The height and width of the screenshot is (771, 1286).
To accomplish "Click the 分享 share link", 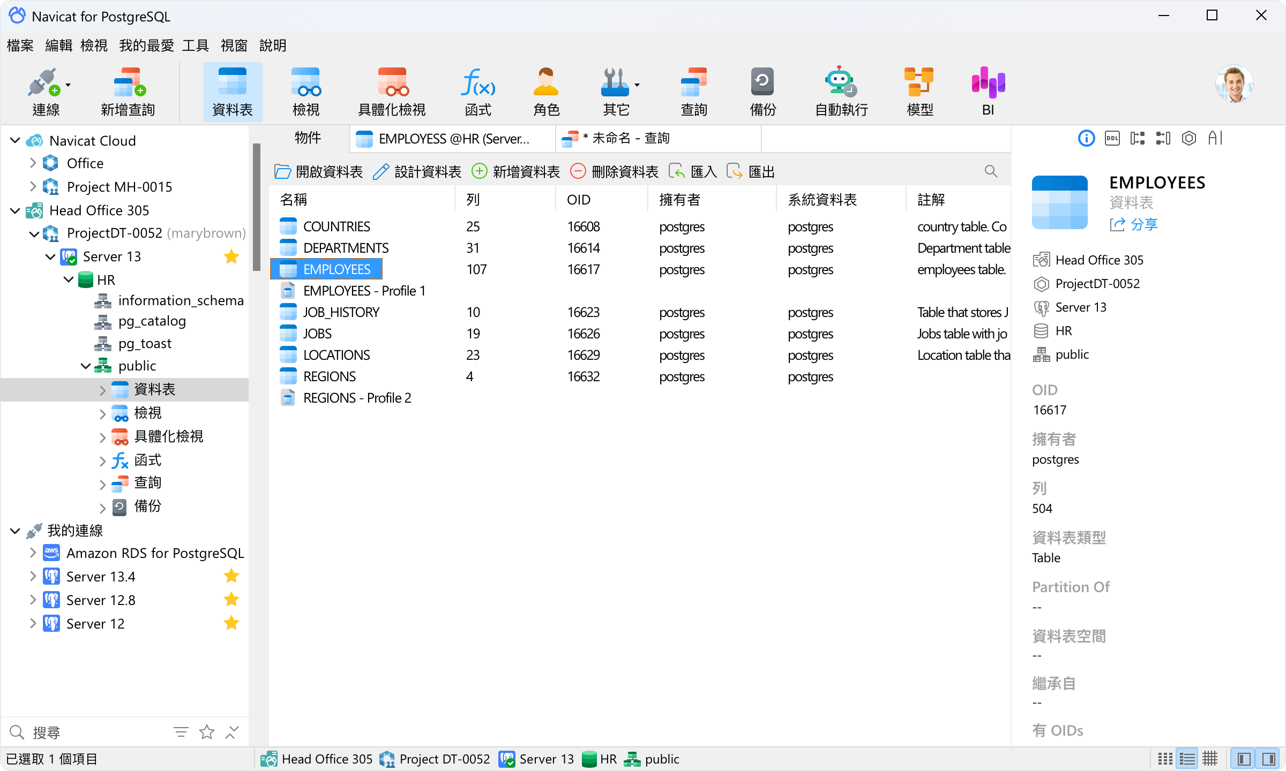I will (1134, 224).
